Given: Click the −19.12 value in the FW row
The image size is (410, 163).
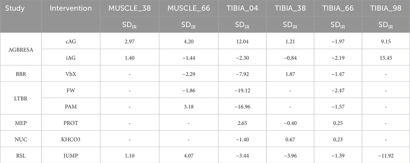Looking at the screenshot, I should pyautogui.click(x=234, y=90).
